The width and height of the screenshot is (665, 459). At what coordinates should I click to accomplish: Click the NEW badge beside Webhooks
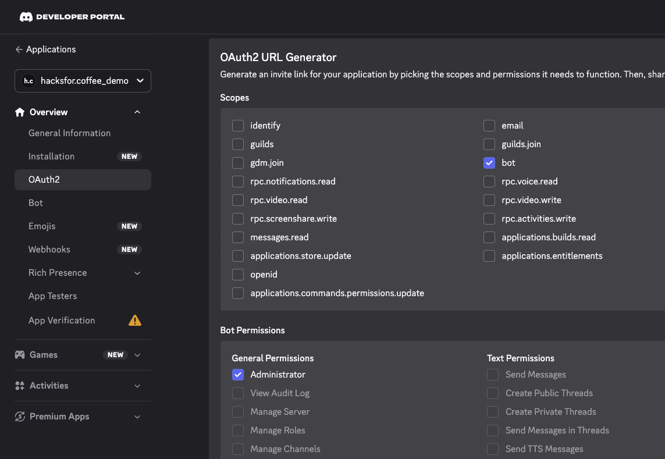tap(129, 250)
